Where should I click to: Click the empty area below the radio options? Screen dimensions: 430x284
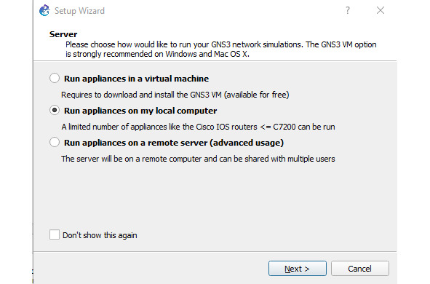click(x=215, y=196)
